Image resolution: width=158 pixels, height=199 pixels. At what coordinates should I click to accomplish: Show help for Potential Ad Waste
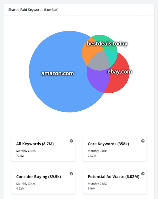(143, 174)
